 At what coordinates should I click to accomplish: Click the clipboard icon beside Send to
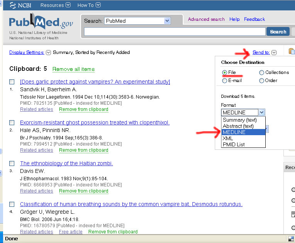click(x=292, y=51)
